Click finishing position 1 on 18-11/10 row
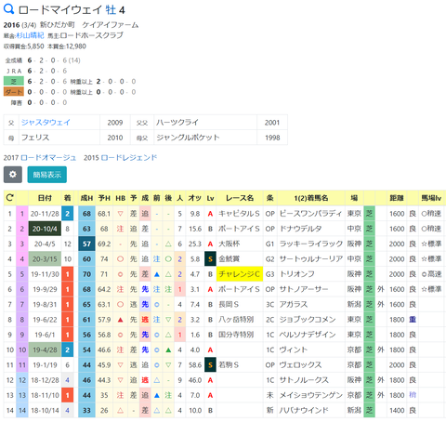 68,395
